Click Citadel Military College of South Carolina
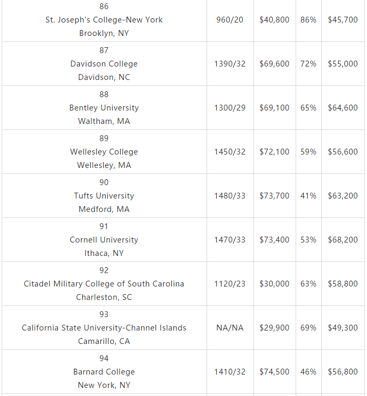The width and height of the screenshot is (367, 396). 104,284
